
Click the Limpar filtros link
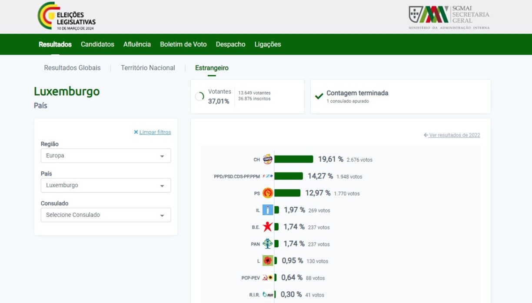click(x=155, y=132)
